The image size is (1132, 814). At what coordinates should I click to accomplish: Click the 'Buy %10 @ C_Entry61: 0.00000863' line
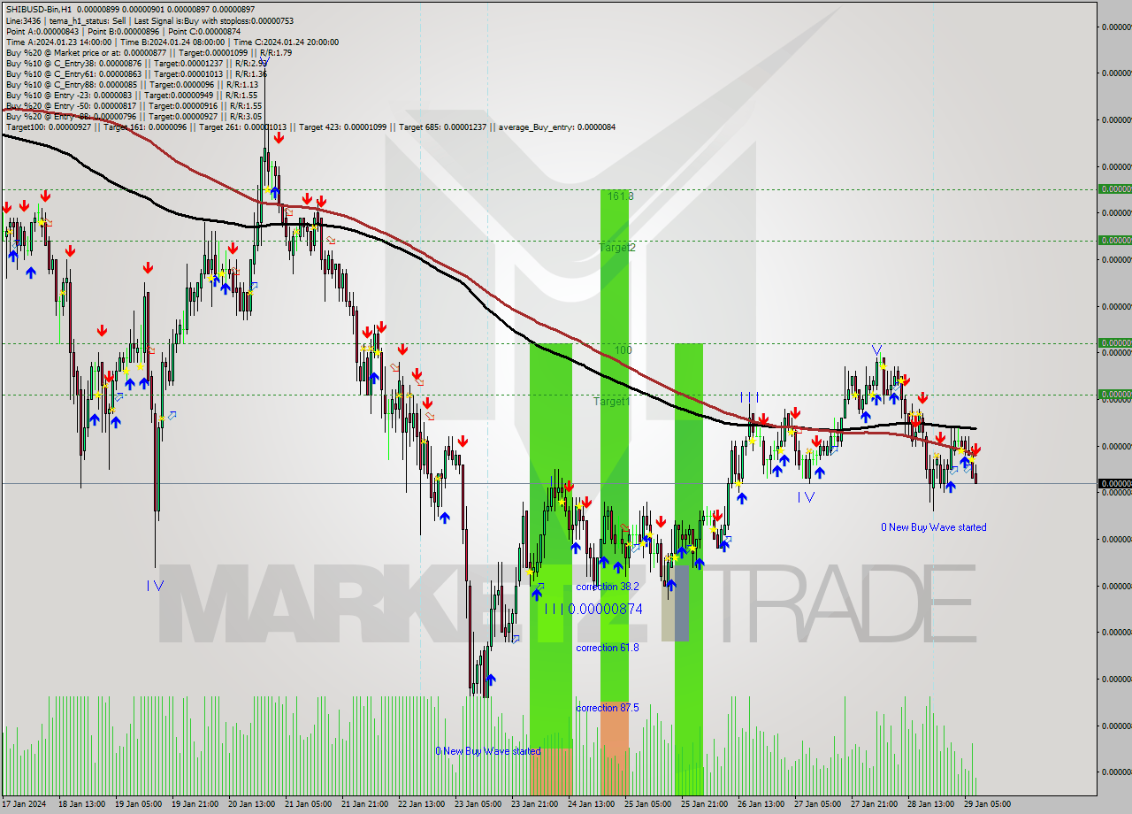pyautogui.click(x=73, y=73)
